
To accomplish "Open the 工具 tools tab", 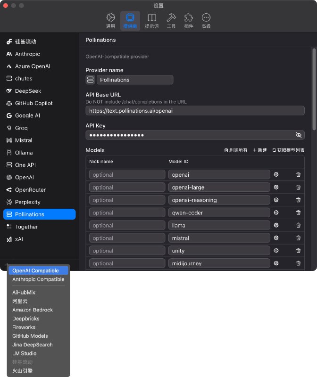I will (x=171, y=21).
